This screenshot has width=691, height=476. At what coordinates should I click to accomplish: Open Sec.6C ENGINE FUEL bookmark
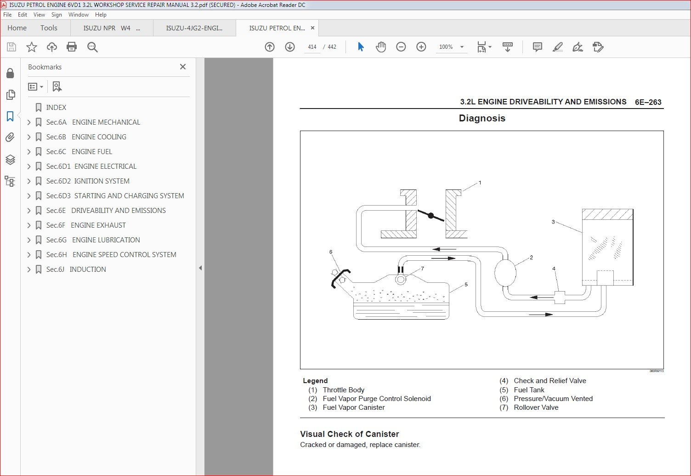click(79, 152)
